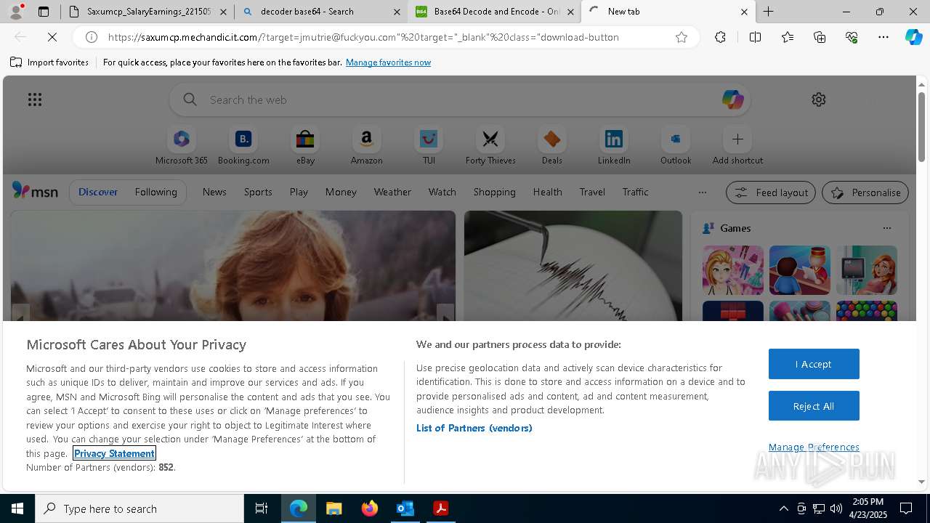Click Manage favorites now link
The height and width of the screenshot is (523, 930).
coord(388,62)
